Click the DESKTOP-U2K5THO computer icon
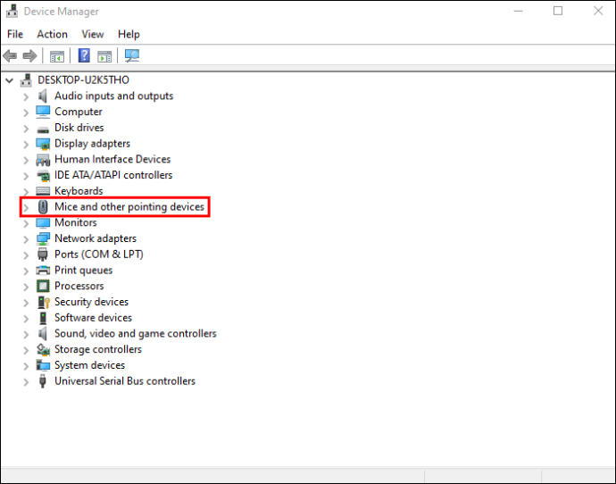This screenshot has width=616, height=484. pyautogui.click(x=26, y=80)
